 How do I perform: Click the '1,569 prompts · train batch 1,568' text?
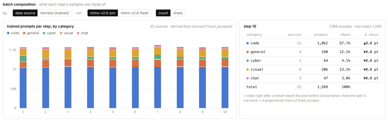pyautogui.click(x=355, y=26)
